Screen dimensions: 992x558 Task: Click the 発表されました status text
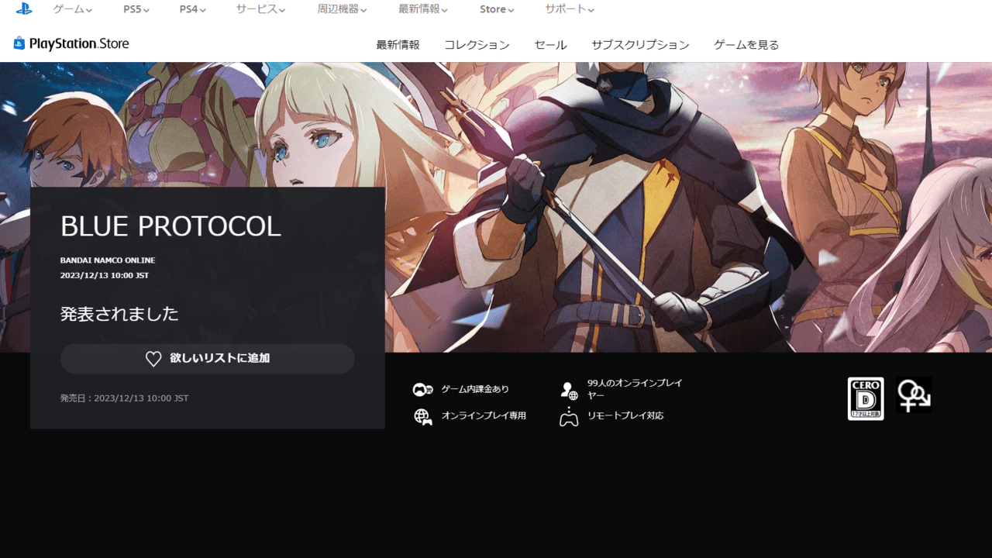pyautogui.click(x=119, y=314)
